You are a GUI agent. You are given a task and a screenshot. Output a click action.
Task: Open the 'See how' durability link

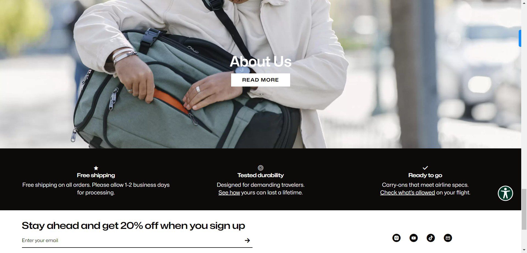(x=229, y=192)
